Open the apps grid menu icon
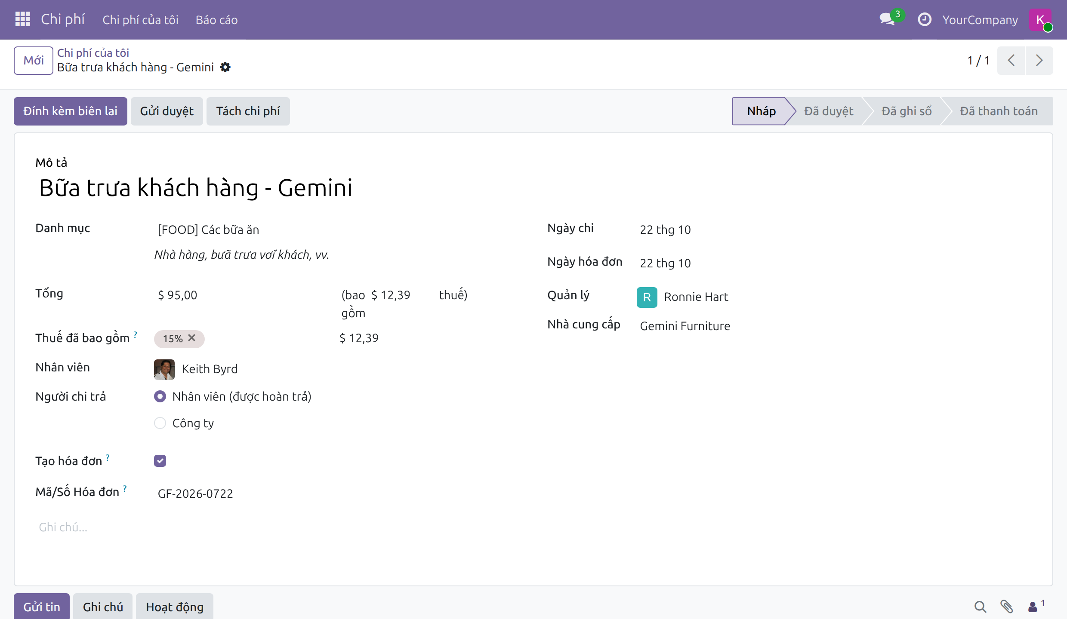The height and width of the screenshot is (619, 1067). click(x=22, y=19)
